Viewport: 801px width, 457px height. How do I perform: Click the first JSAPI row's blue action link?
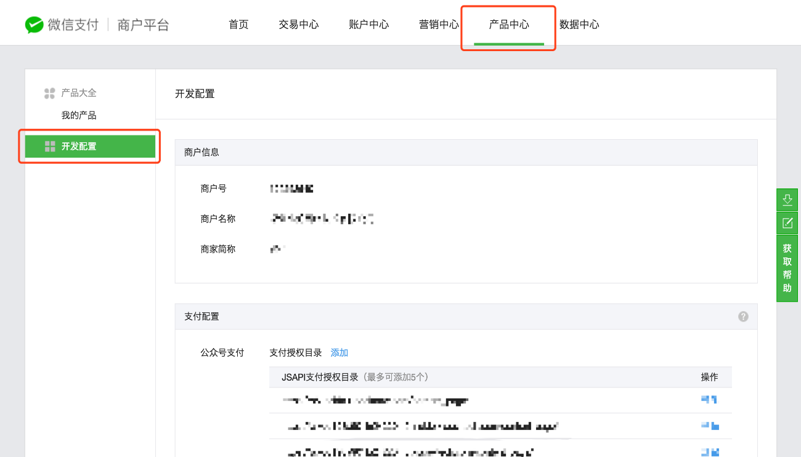pos(709,400)
